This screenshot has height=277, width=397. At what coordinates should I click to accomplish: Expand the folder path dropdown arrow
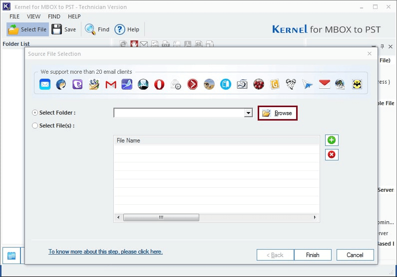(248, 113)
